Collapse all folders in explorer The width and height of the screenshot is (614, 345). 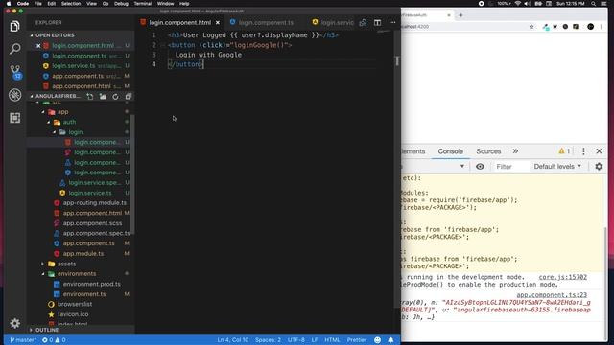(129, 96)
